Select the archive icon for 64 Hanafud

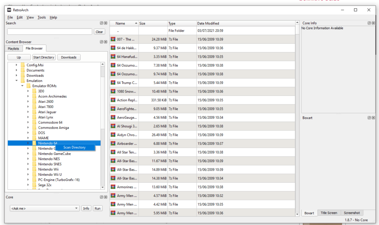(x=113, y=57)
